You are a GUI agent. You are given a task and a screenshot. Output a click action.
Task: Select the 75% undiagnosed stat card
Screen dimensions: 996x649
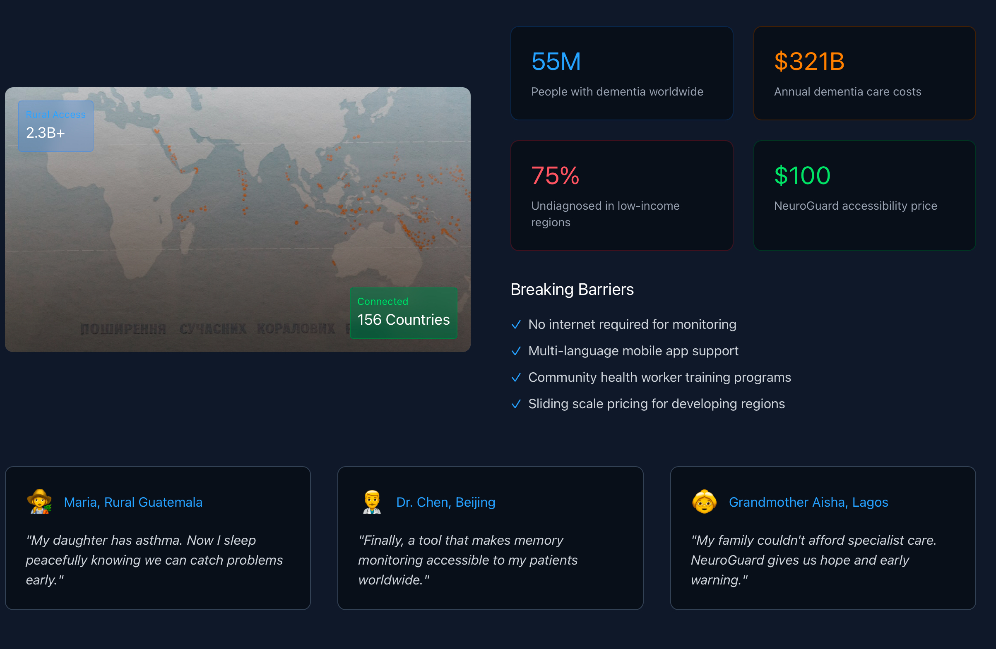click(621, 195)
